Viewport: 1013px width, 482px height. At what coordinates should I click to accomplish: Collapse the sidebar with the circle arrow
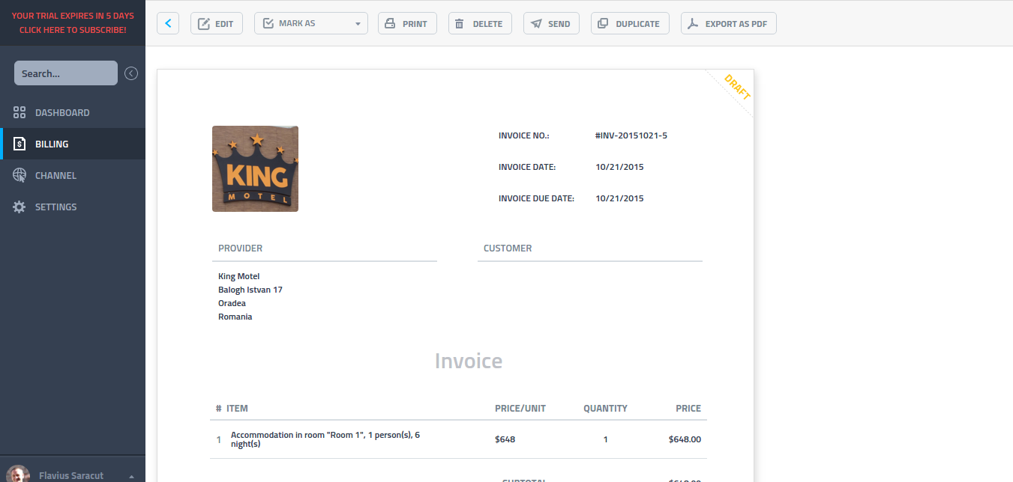tap(131, 73)
